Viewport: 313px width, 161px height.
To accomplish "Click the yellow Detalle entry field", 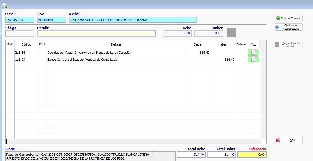I will click(x=96, y=33).
